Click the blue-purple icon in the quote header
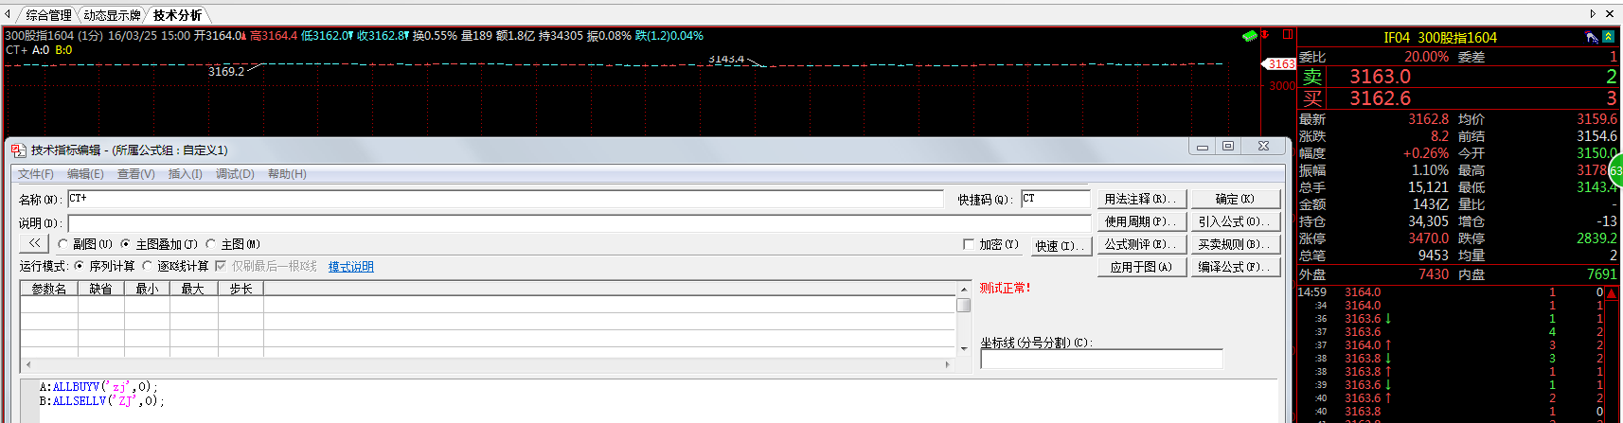1623x423 pixels. tap(1591, 37)
